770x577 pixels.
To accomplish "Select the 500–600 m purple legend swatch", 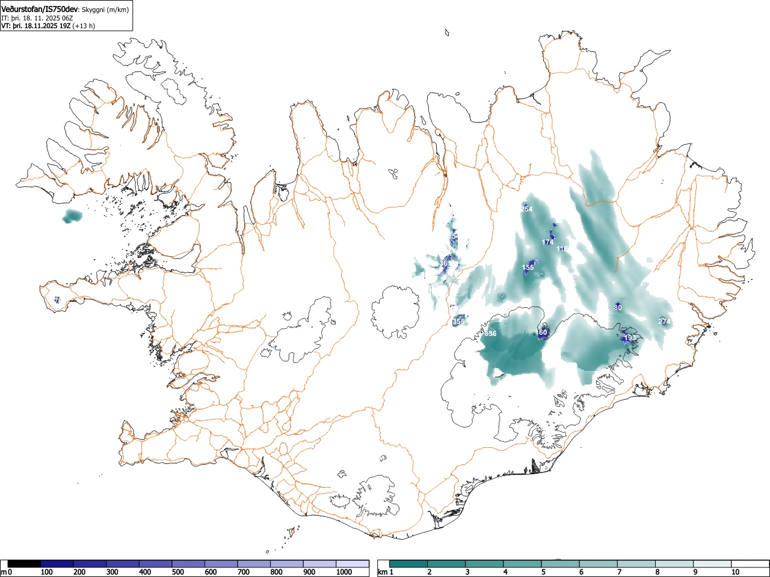I will click(x=188, y=564).
